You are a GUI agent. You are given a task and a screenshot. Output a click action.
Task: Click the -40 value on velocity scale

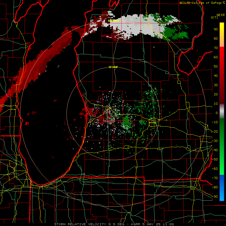click(x=215, y=150)
